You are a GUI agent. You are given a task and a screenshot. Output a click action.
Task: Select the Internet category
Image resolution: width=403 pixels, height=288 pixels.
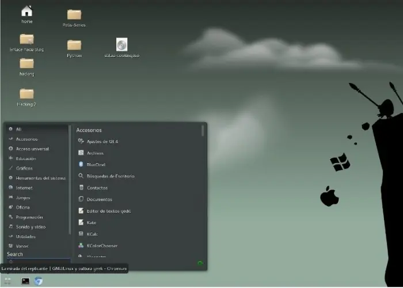(x=37, y=188)
